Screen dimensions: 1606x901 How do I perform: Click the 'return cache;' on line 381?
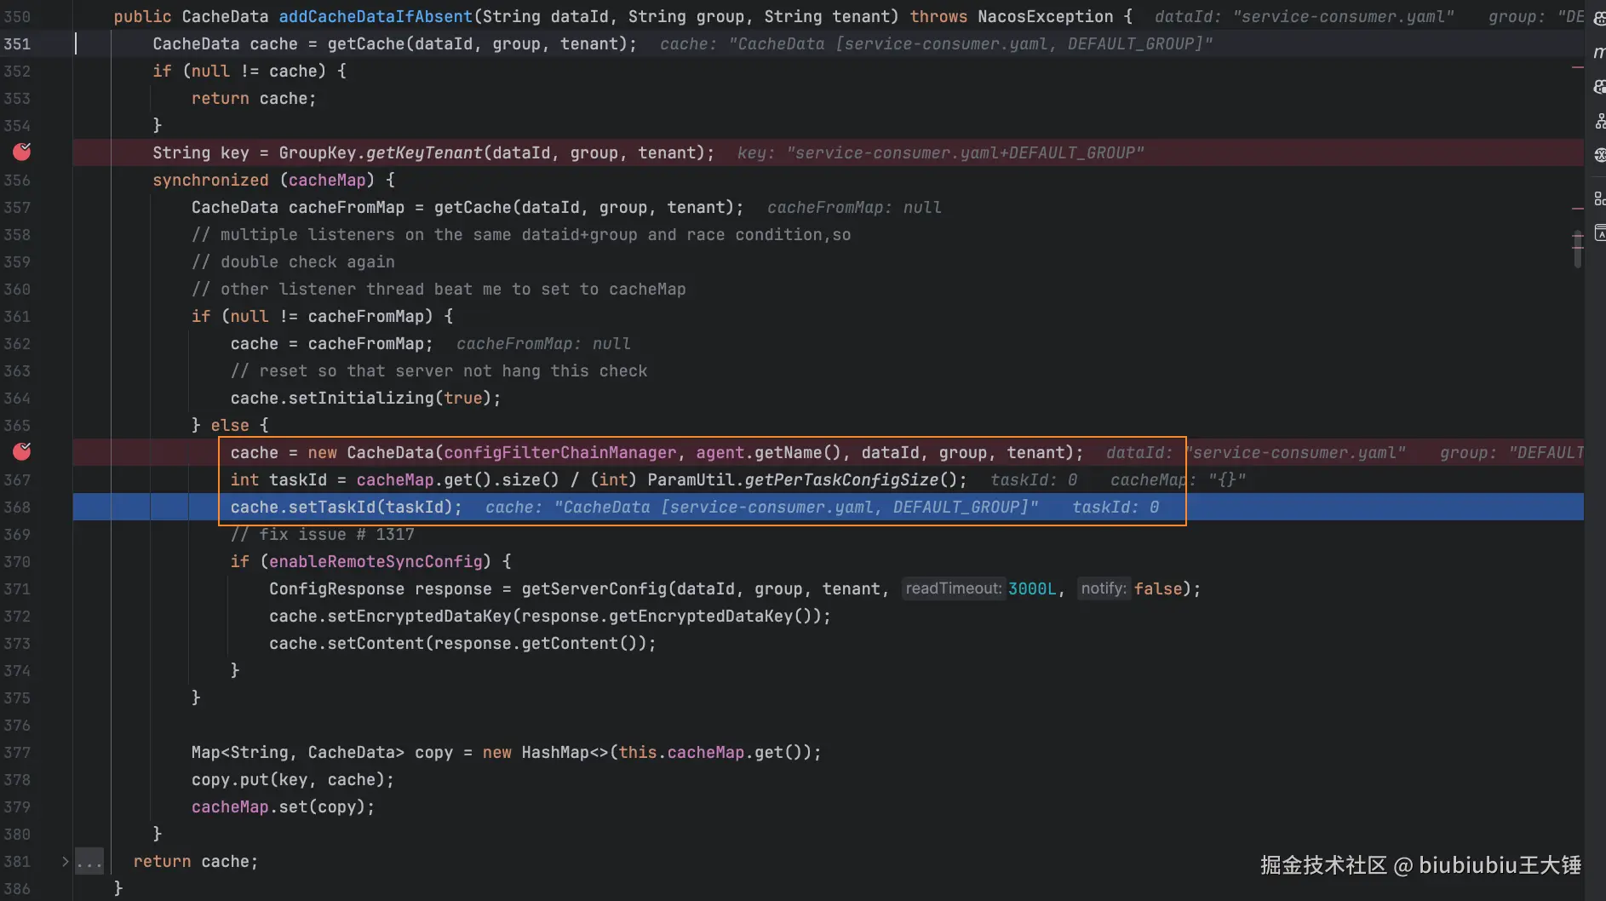click(195, 861)
